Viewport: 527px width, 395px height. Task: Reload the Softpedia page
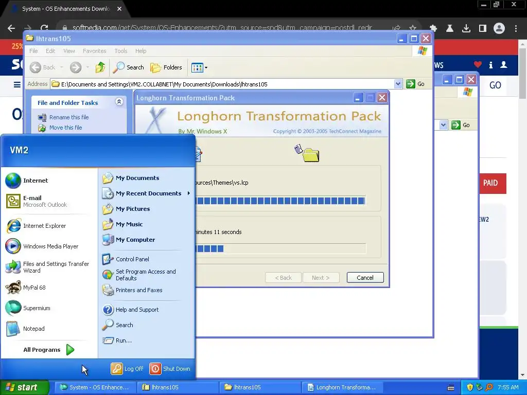coord(44,28)
